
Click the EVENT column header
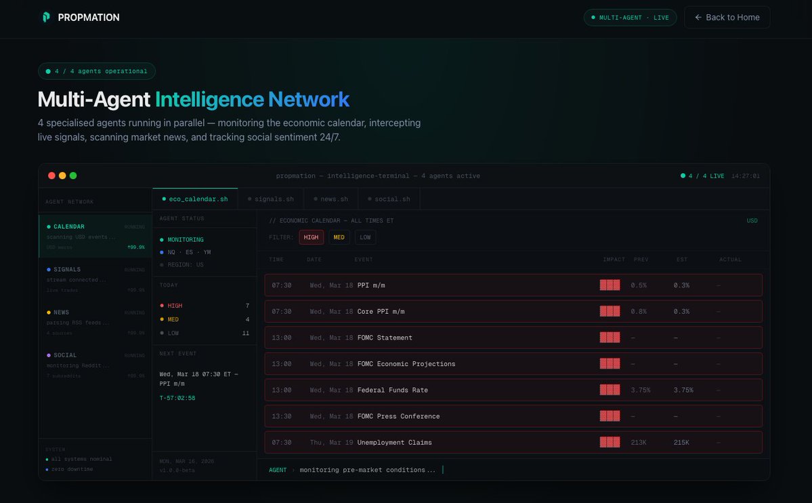[364, 259]
